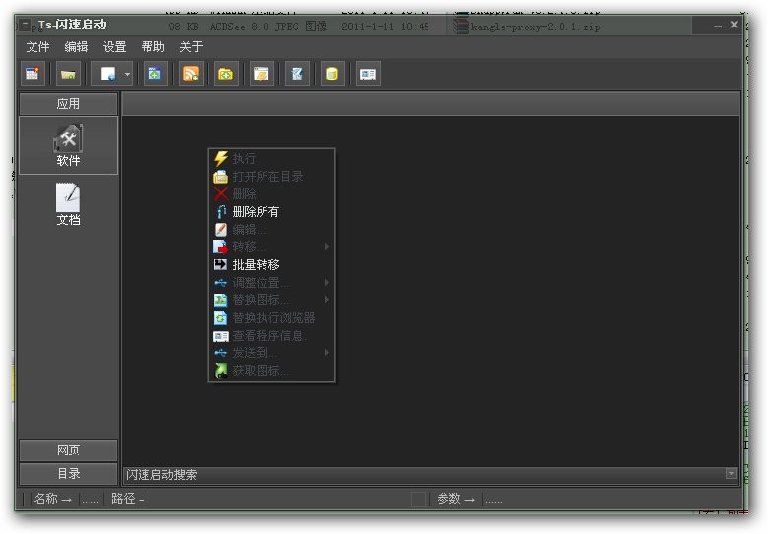This screenshot has height=534, width=768.
Task: Open the 帮助 menu
Action: pyautogui.click(x=152, y=46)
